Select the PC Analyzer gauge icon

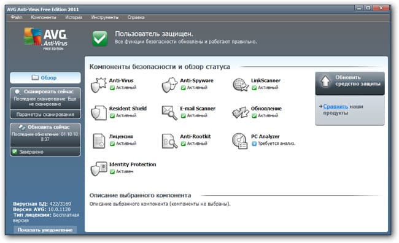pyautogui.click(x=239, y=141)
